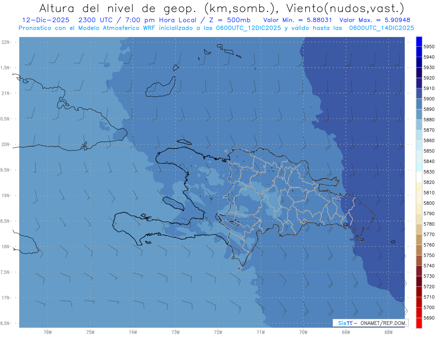Click the '76W' longitude label
The width and height of the screenshot is (436, 337).
point(48,332)
